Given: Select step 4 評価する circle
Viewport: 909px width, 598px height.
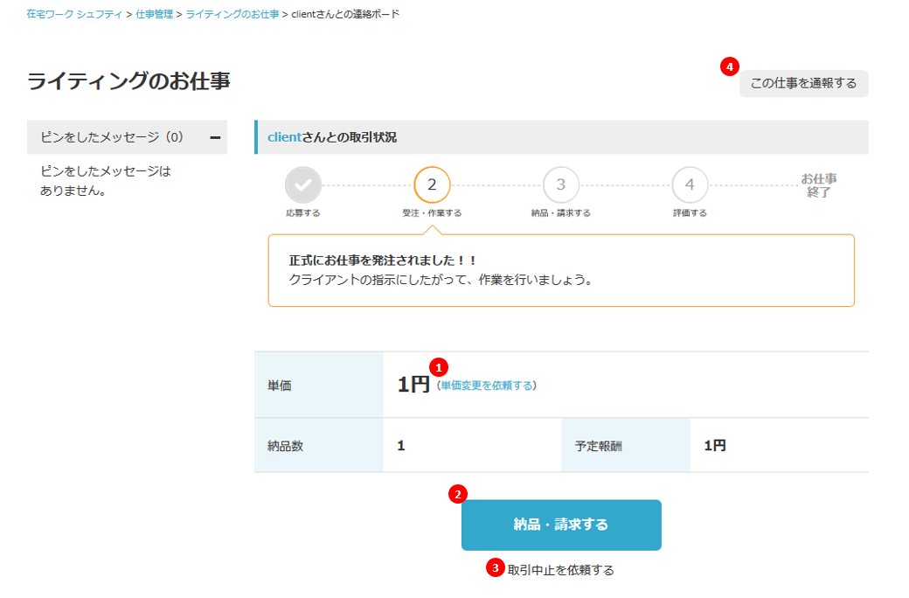Looking at the screenshot, I should coord(690,185).
